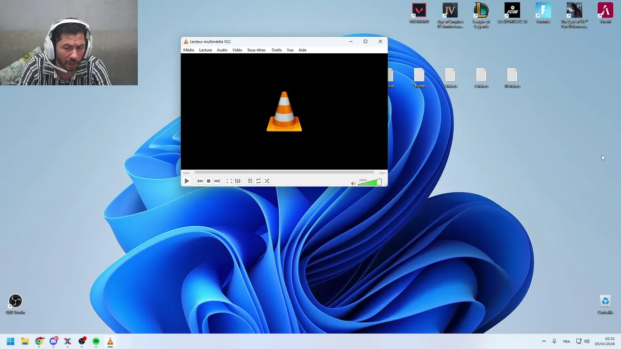
Task: Minimize the VLC window
Action: [351, 41]
